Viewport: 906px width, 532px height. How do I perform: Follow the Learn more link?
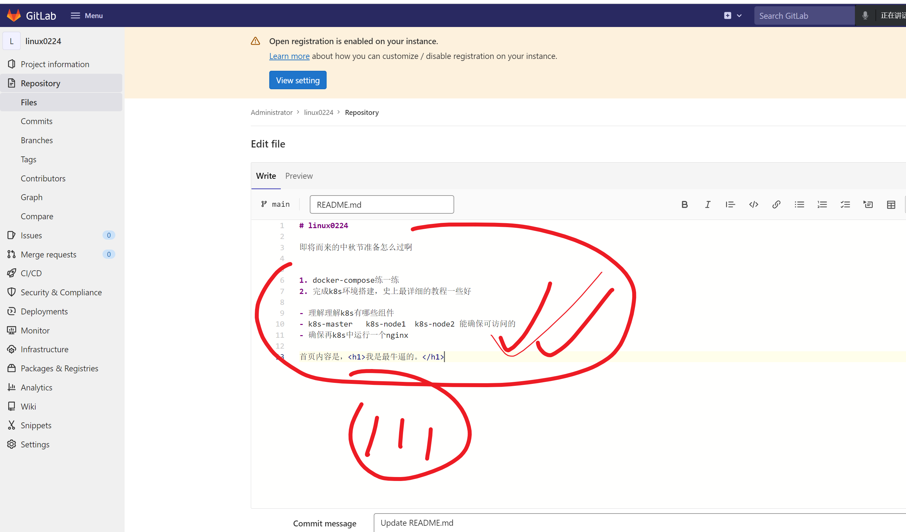click(289, 56)
